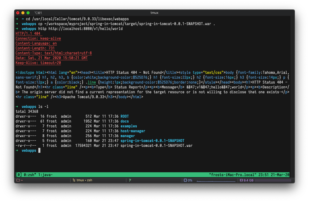Click the spring-in-tomcat-0.0.1-SNAPSHOT.war file name in listing
Image resolution: width=309 pixels, height=202 pixels.
[x=157, y=146]
